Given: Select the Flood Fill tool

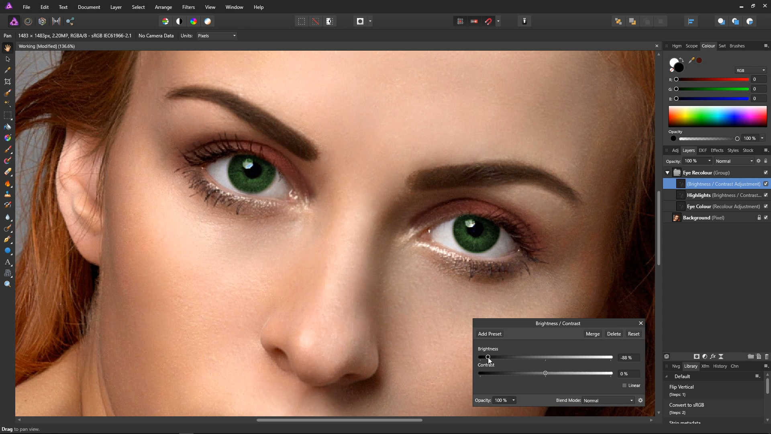Looking at the screenshot, I should pyautogui.click(x=7, y=127).
